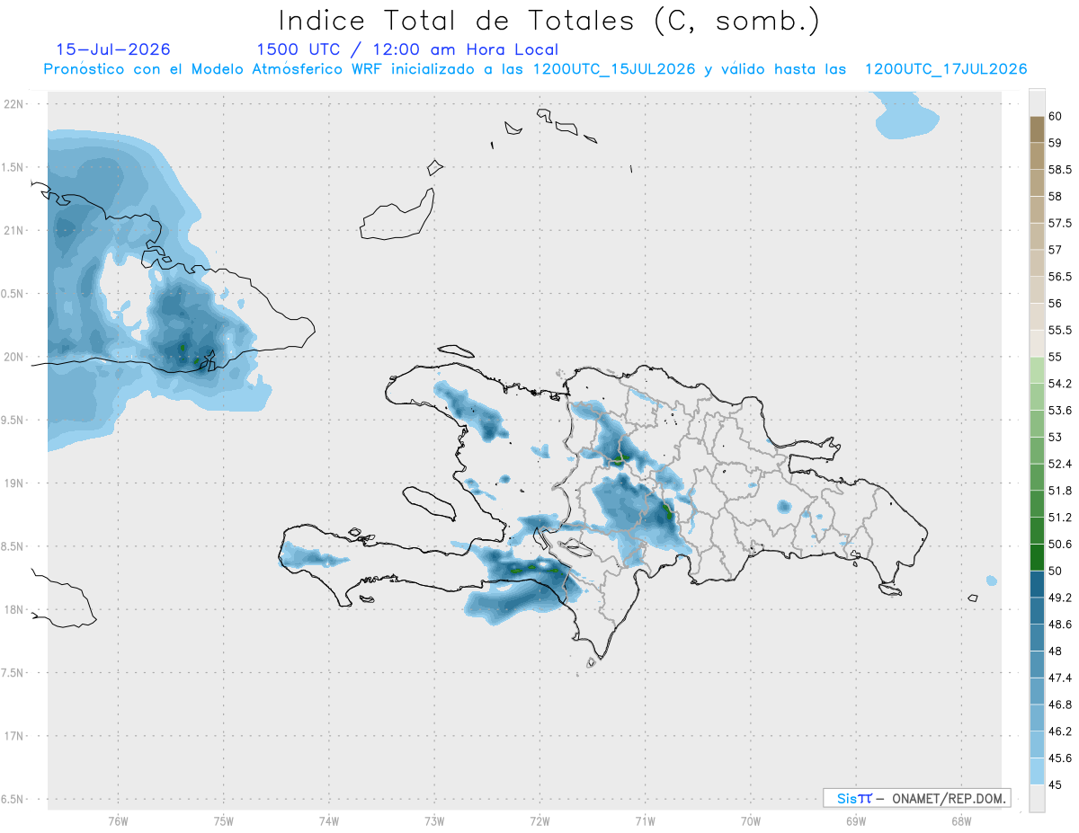Click the title 'Indice Total de Totales (C, somb.)'

(548, 21)
